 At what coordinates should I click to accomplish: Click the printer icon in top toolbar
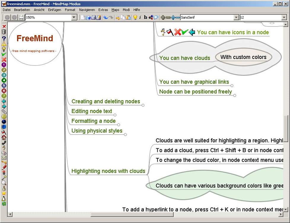tap(21, 18)
